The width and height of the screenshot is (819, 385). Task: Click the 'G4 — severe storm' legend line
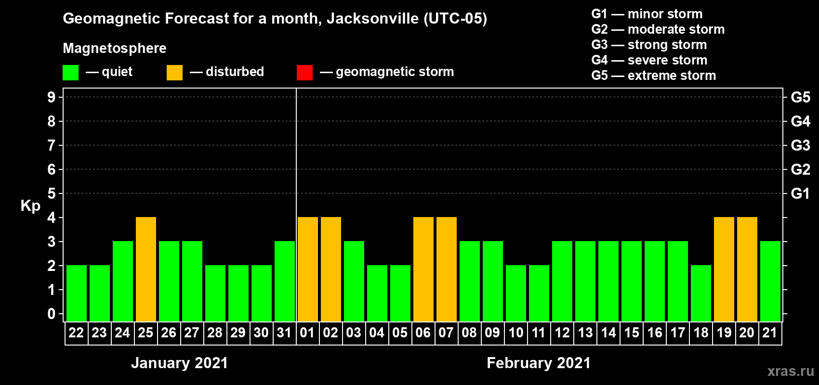coord(649,60)
